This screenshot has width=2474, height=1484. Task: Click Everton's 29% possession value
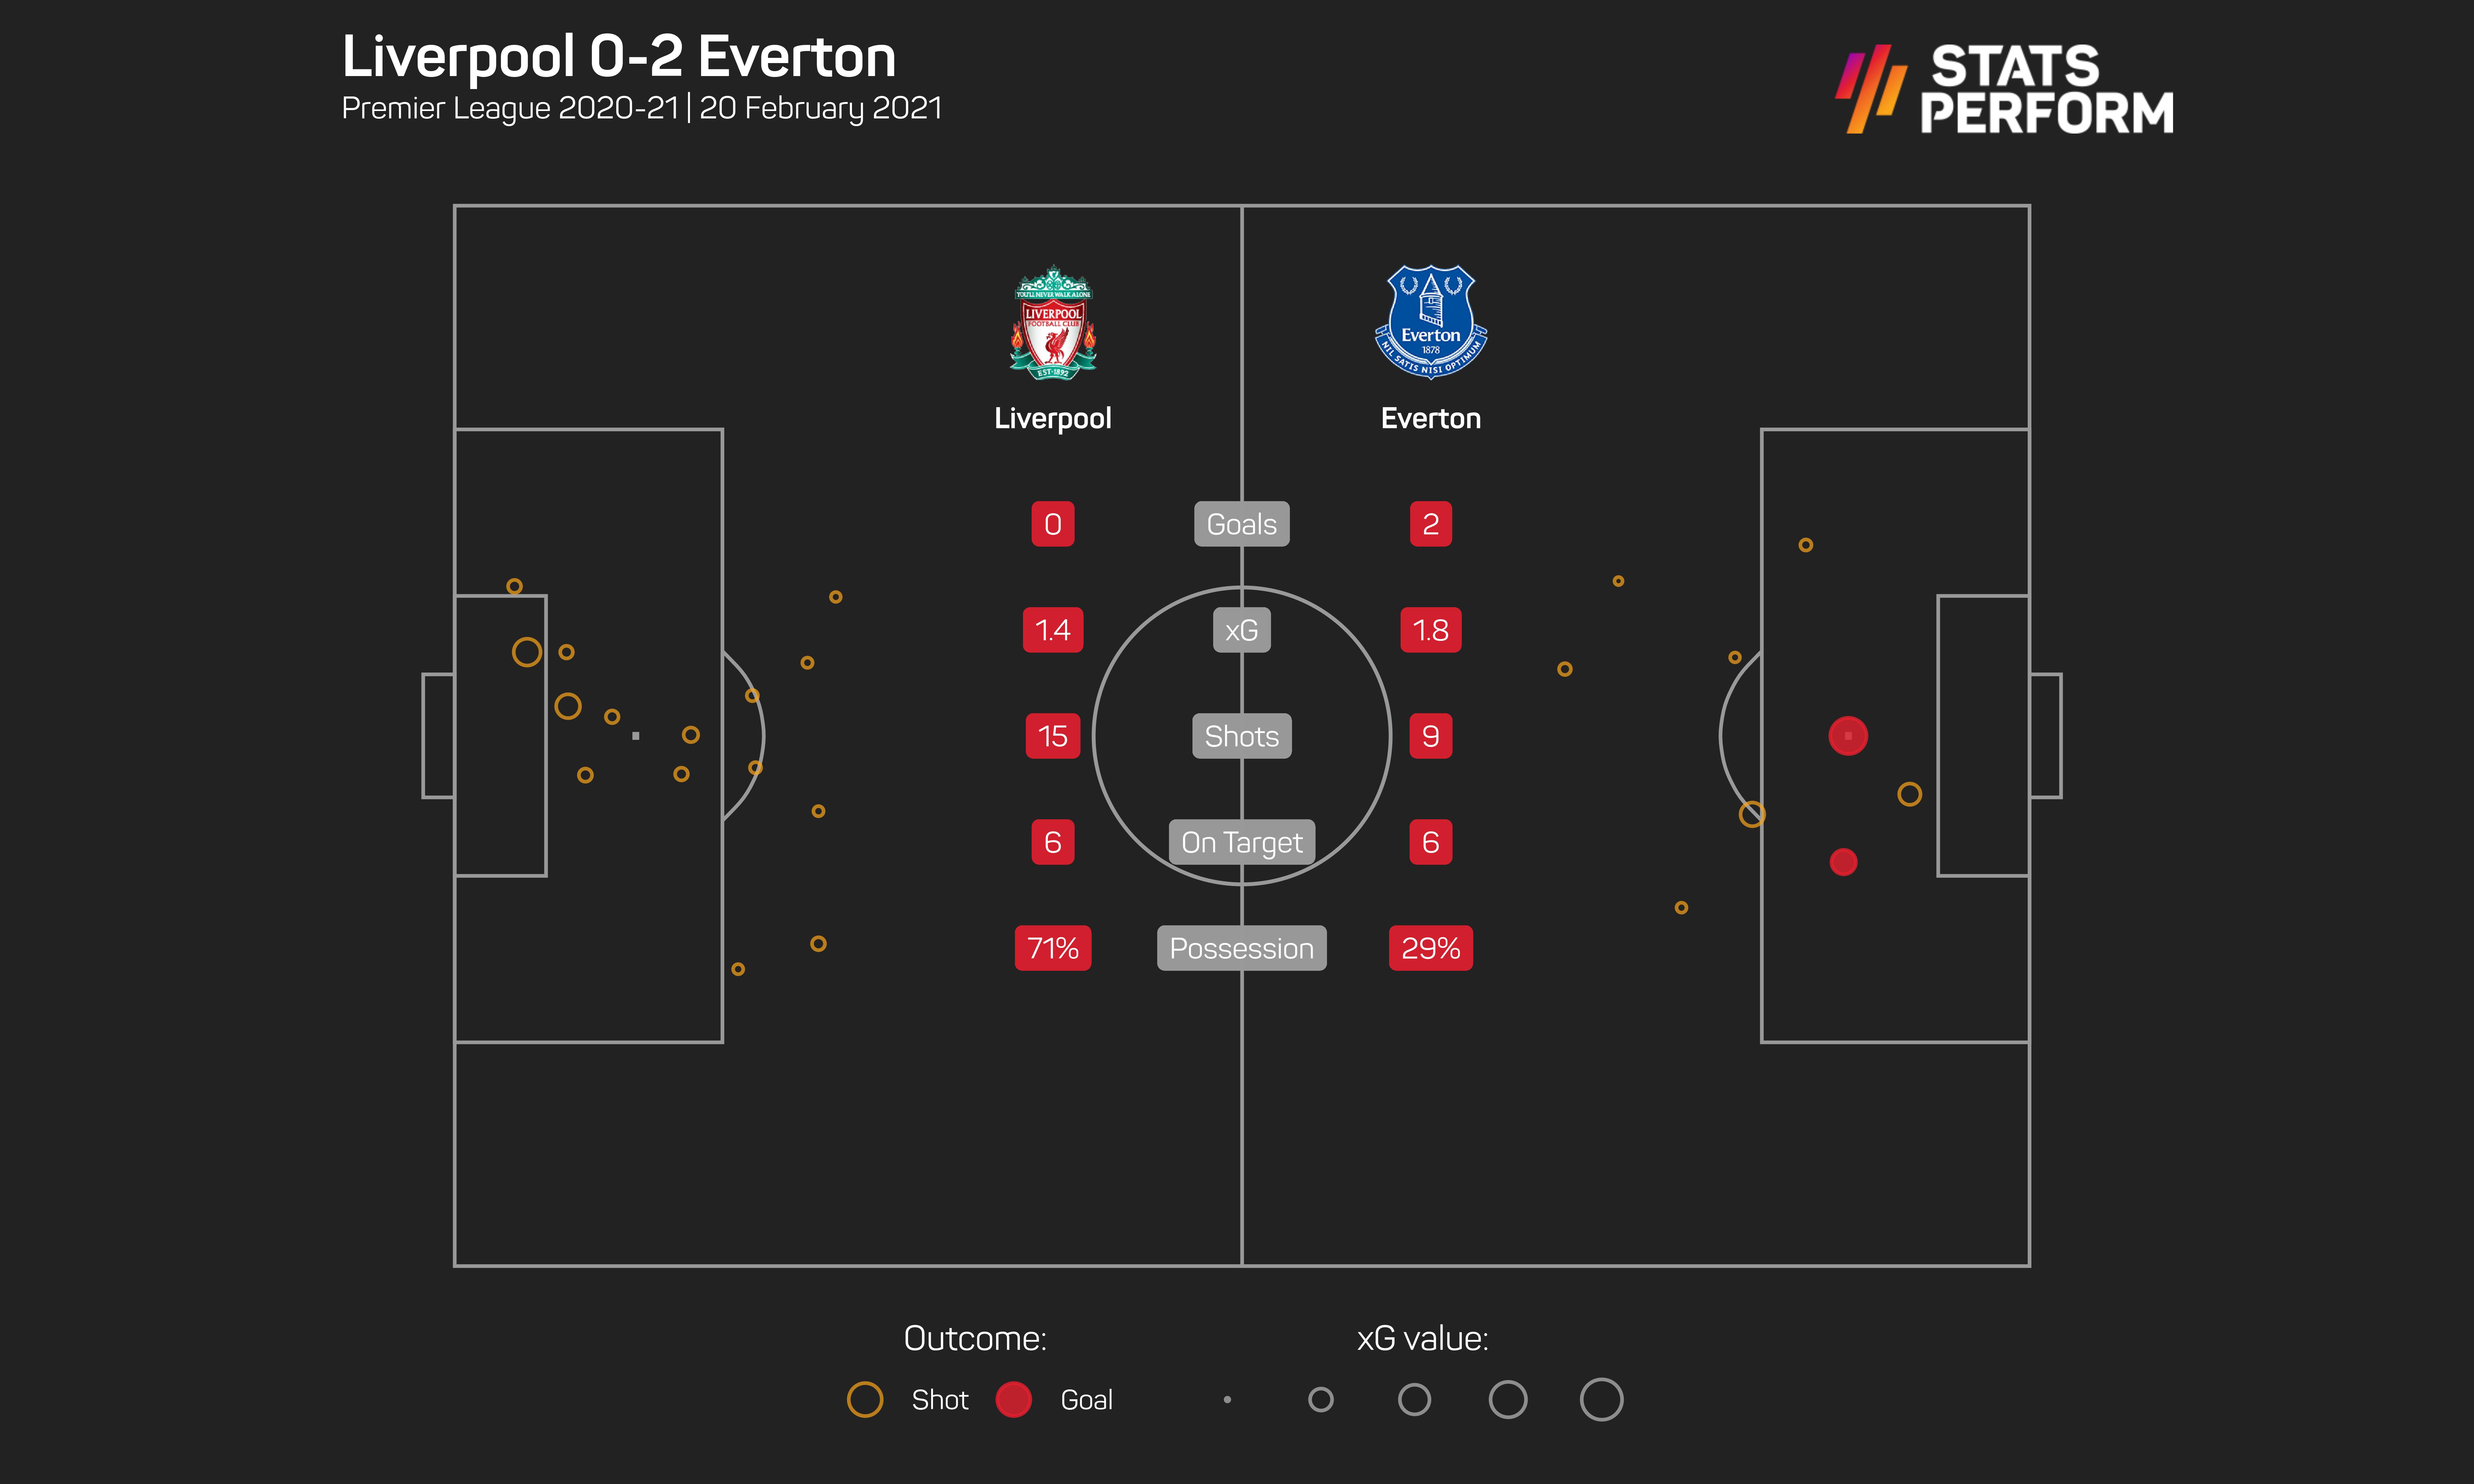click(x=1431, y=948)
